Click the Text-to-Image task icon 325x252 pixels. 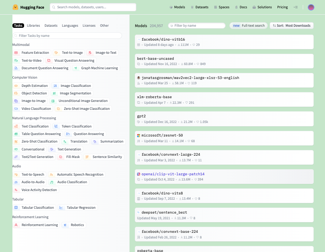(x=56, y=53)
